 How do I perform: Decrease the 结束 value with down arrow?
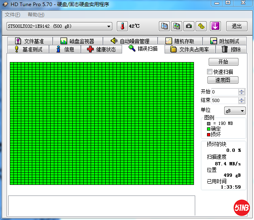(x=242, y=102)
